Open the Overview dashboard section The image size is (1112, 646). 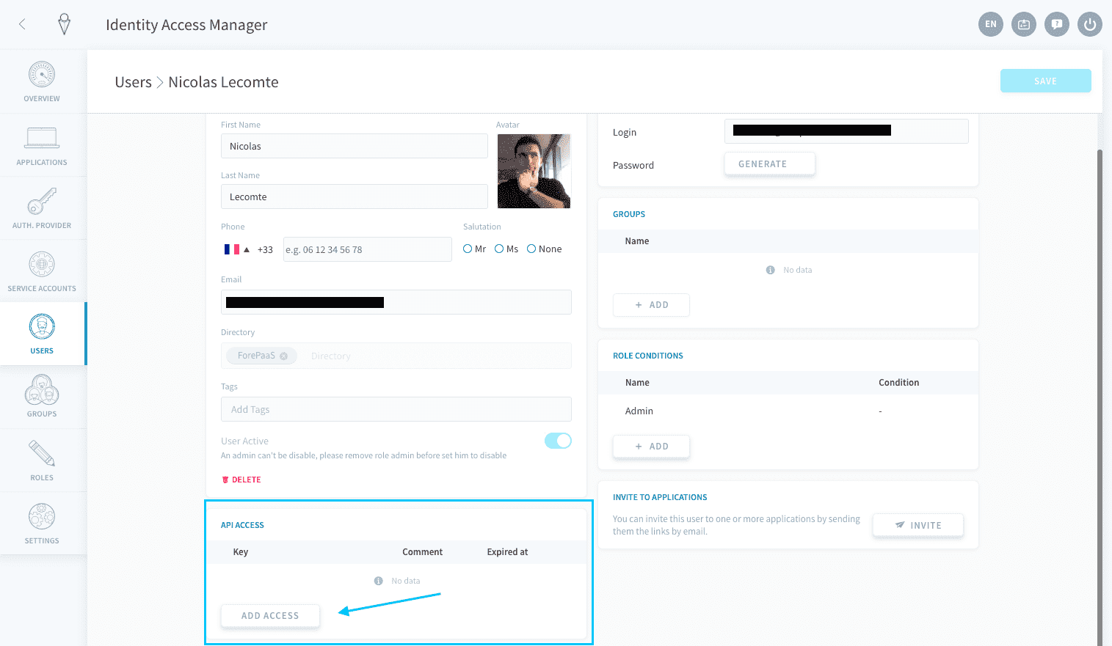(x=42, y=81)
